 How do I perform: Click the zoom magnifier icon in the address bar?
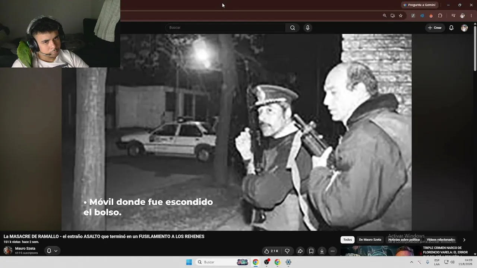click(385, 16)
